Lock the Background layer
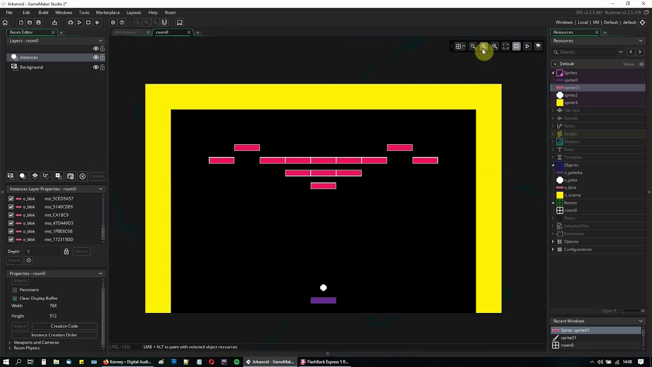 tap(102, 67)
